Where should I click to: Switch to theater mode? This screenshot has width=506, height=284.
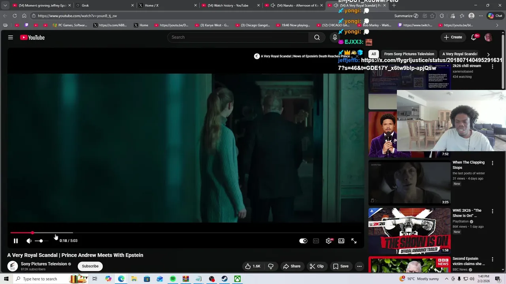point(341,241)
